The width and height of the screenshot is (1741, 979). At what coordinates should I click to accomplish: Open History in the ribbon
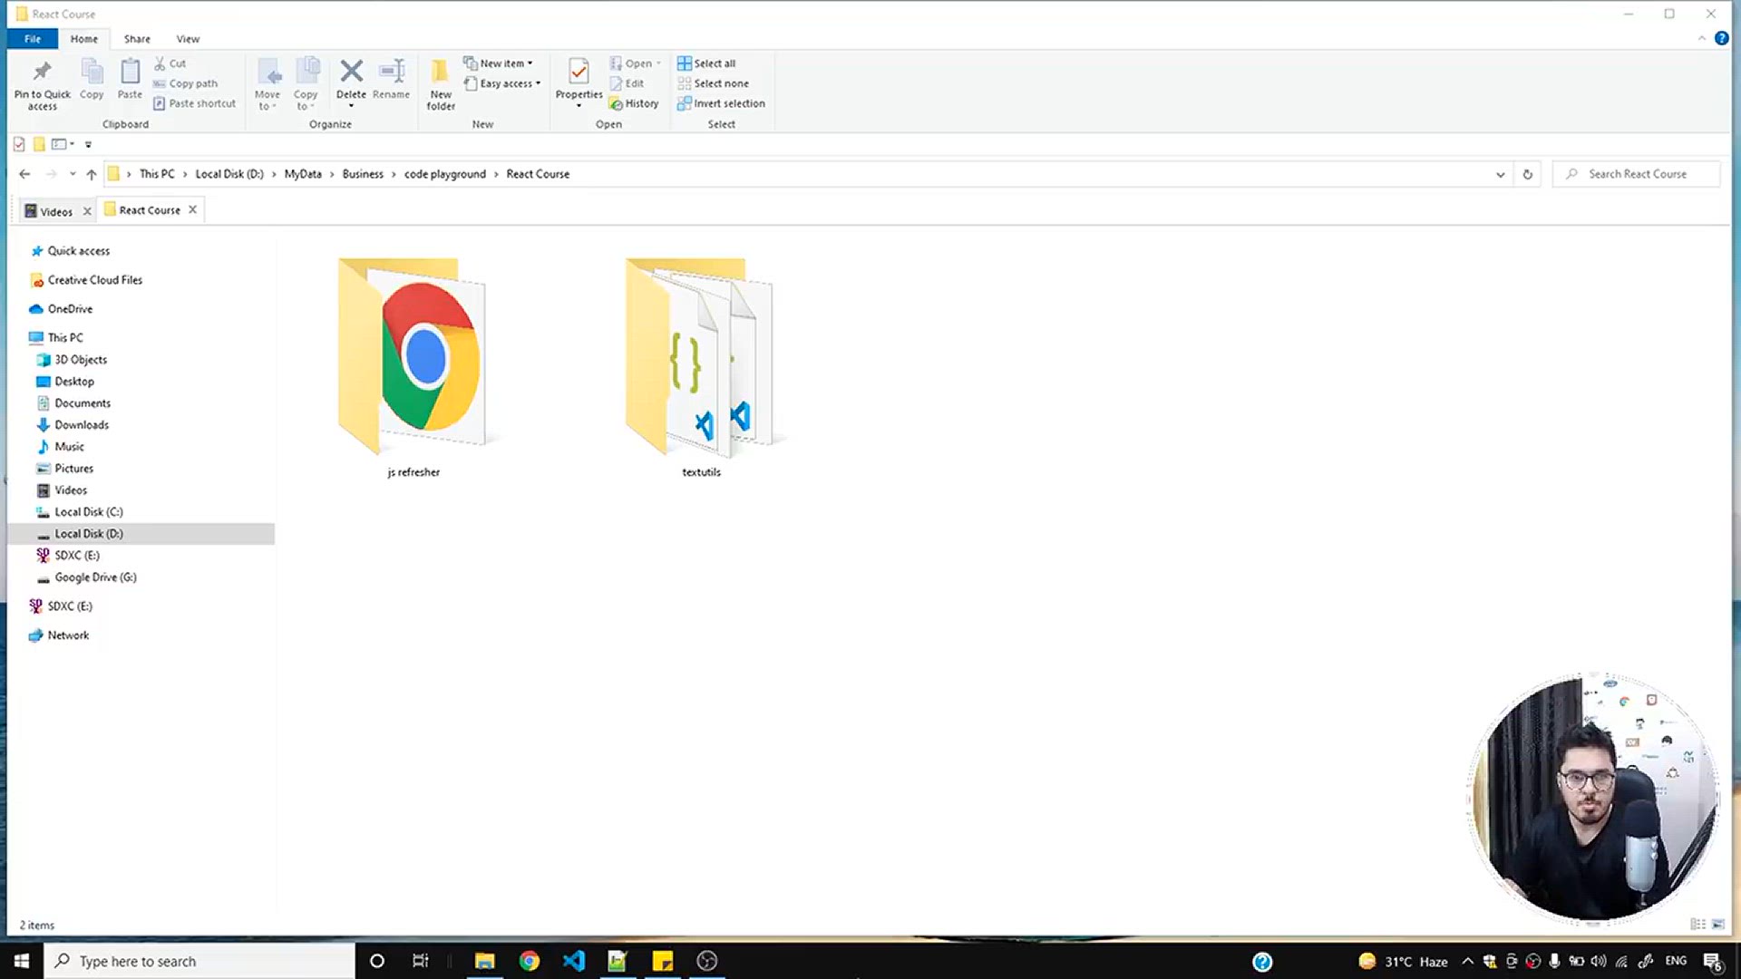click(634, 103)
